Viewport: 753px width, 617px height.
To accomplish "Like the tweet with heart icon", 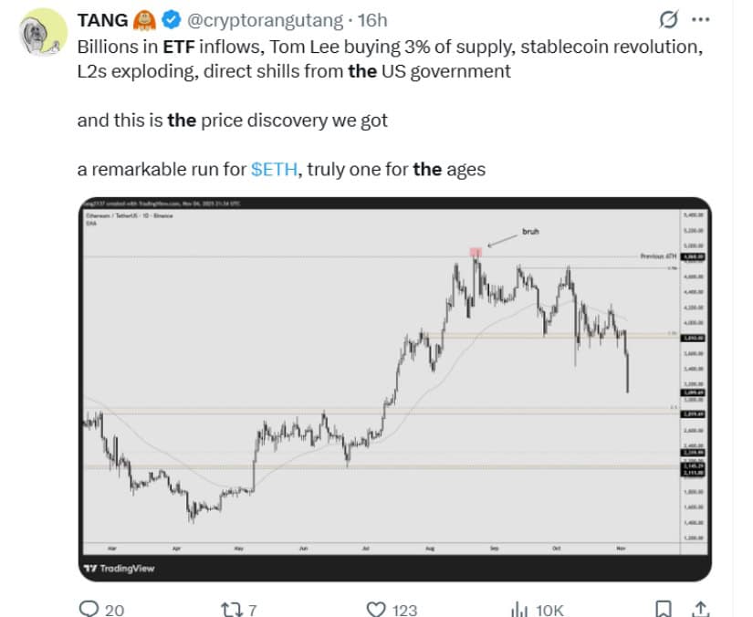I will point(377,609).
